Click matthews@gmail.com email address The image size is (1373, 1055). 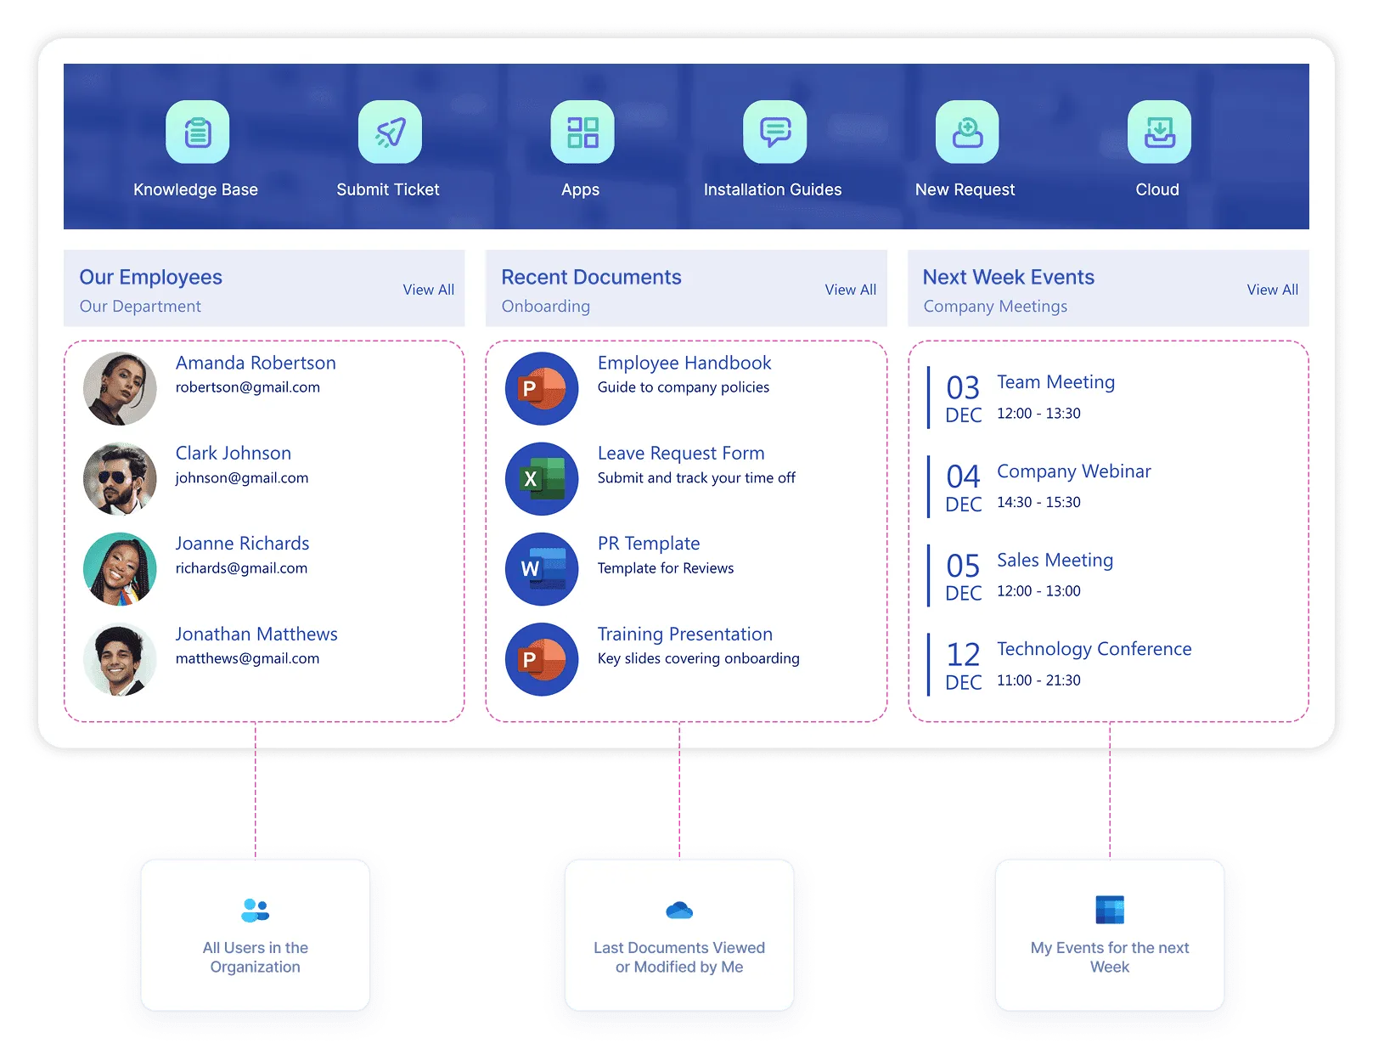247,658
